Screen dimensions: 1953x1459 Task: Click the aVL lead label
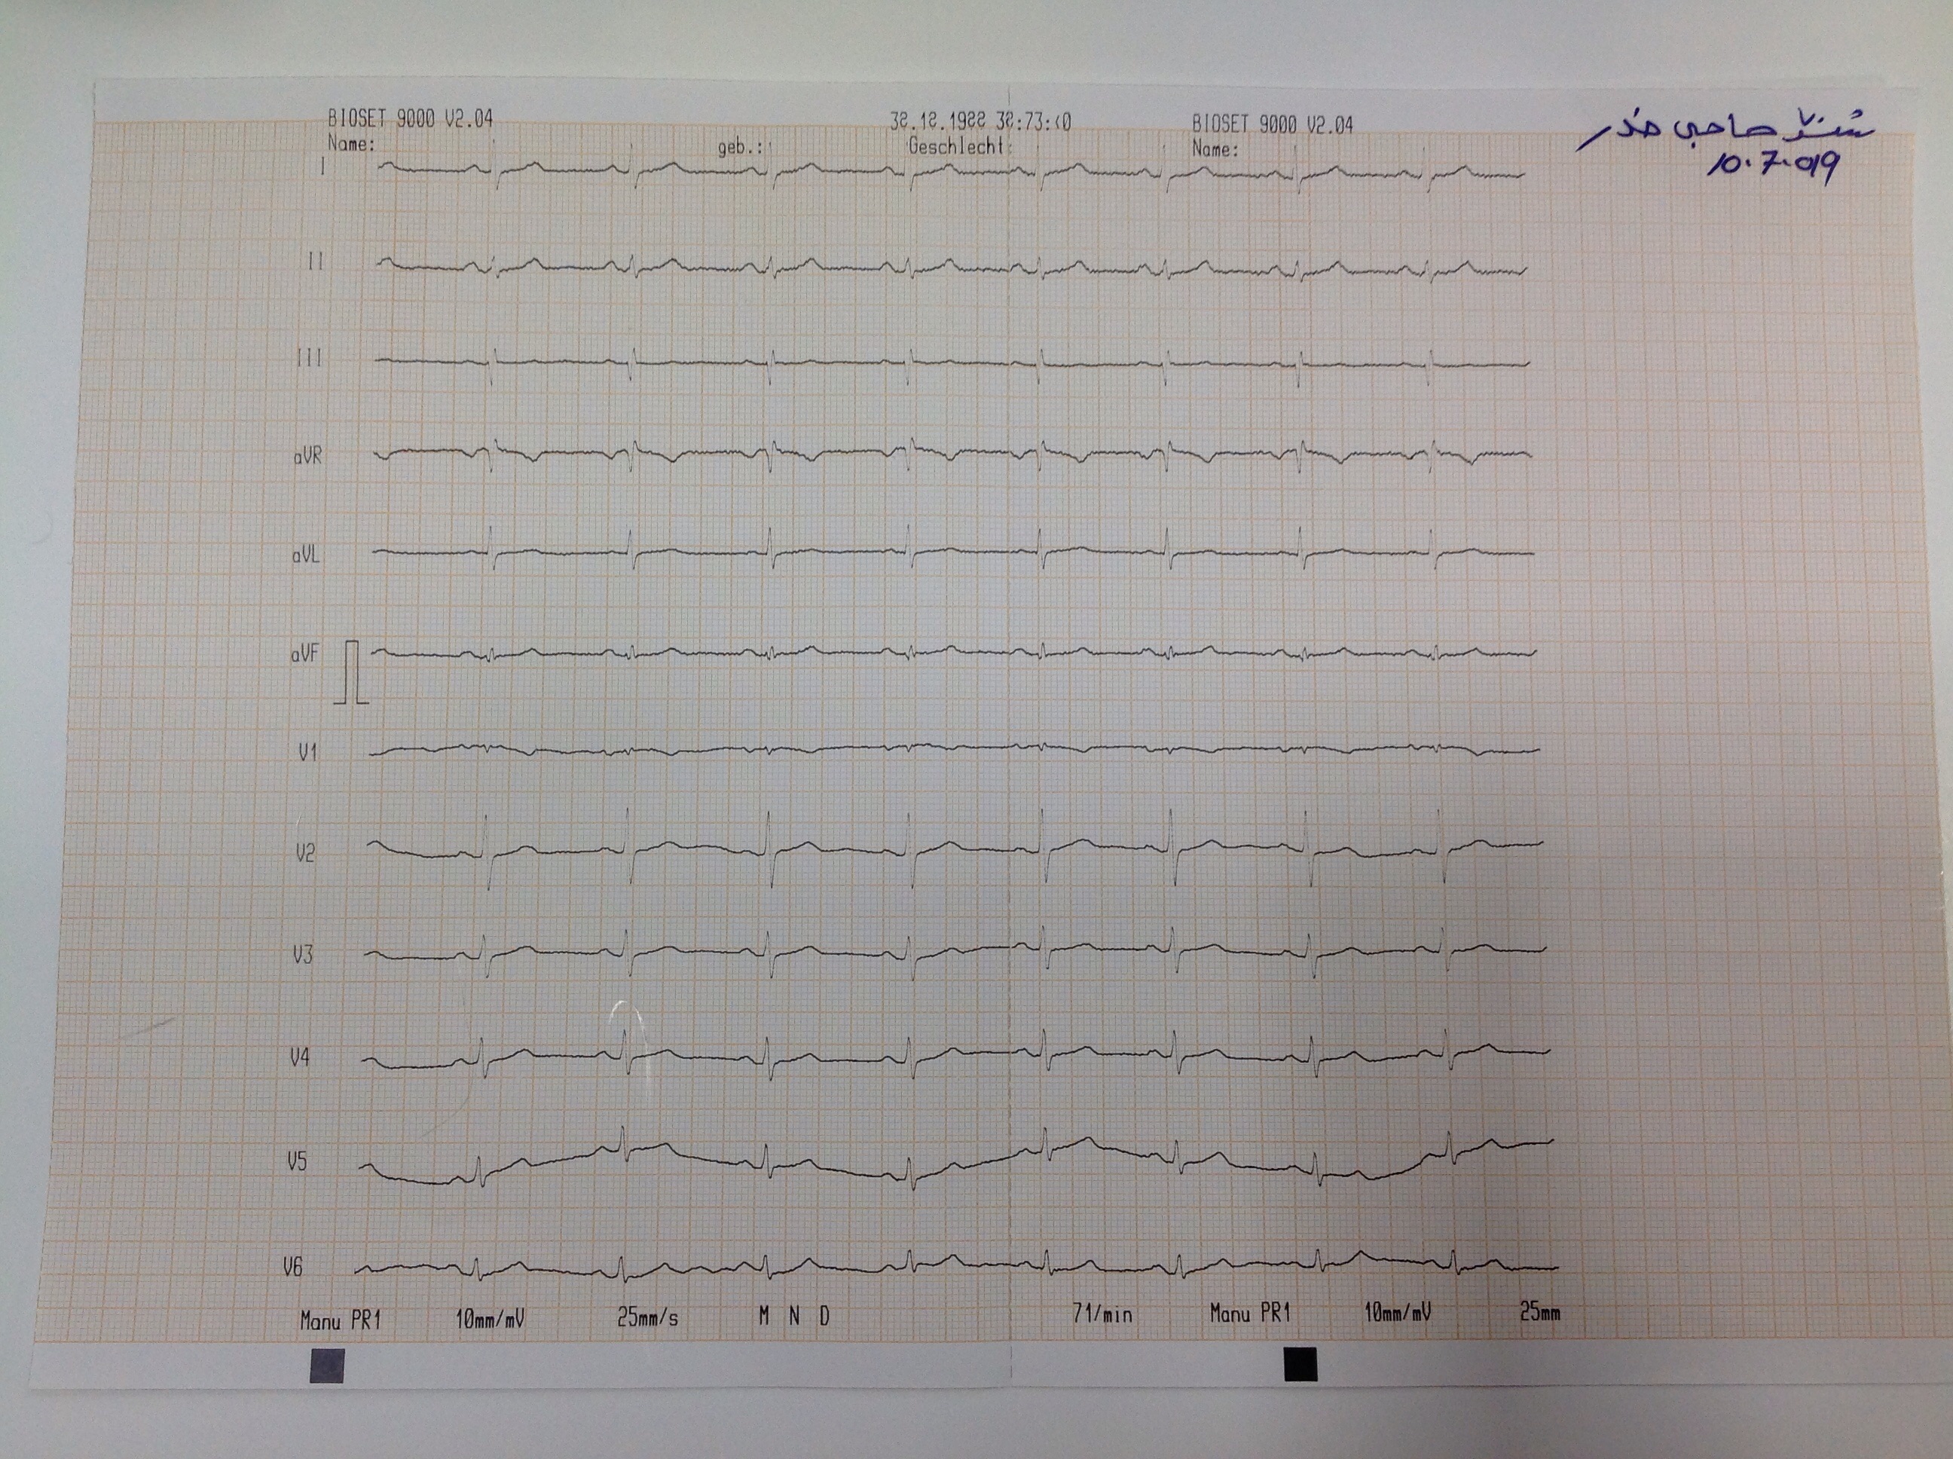coord(305,555)
